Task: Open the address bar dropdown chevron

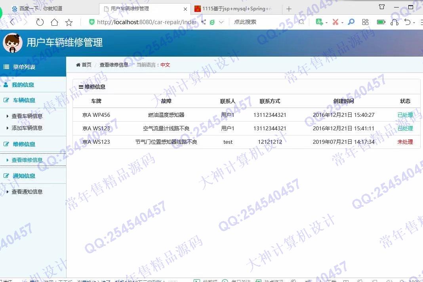Action: pyautogui.click(x=221, y=22)
